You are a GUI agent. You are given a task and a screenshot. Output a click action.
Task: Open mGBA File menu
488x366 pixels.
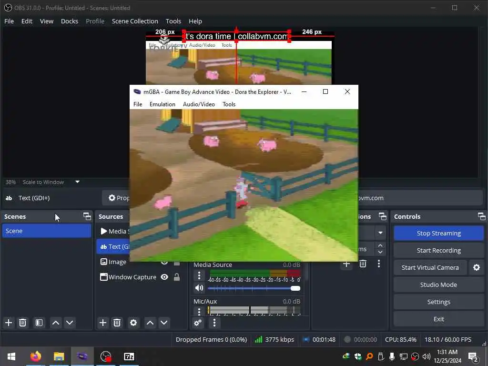[138, 104]
